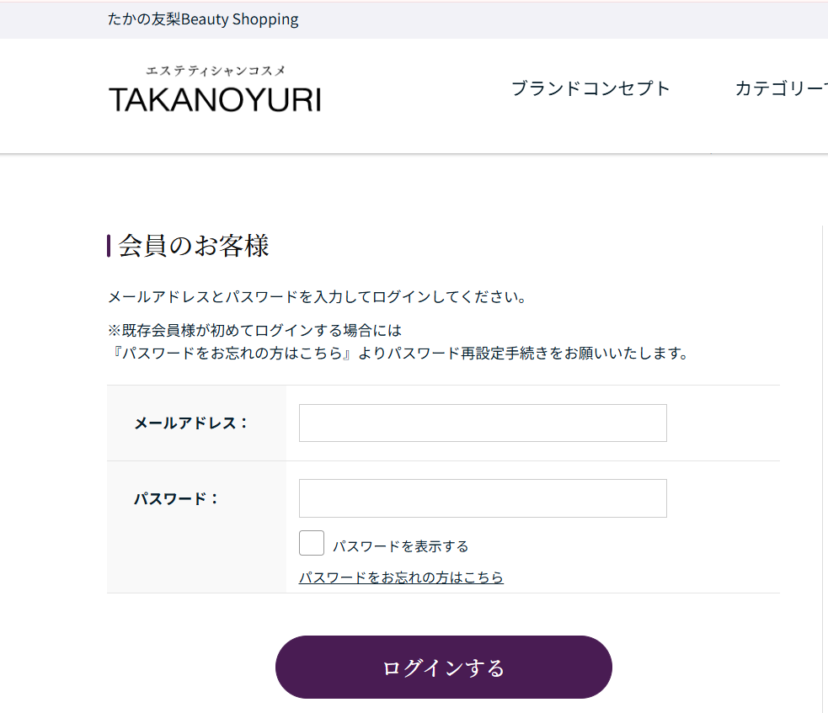Open the ブランドコンセプト menu

pos(590,88)
